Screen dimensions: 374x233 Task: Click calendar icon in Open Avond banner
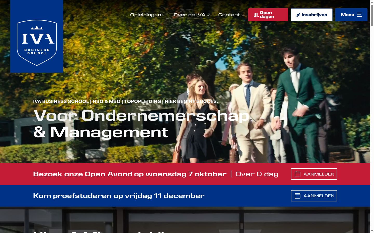(x=298, y=174)
